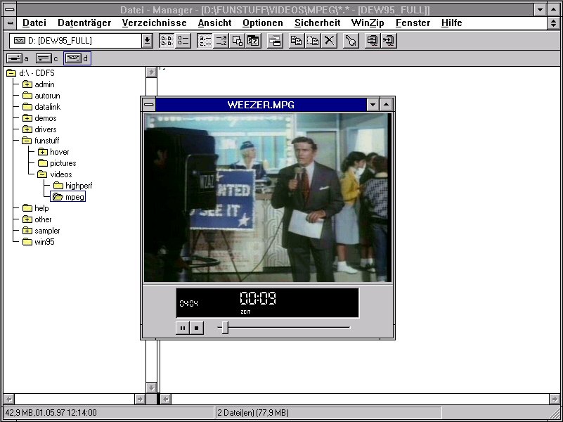
Task: Click the connect network drive icon
Action: [x=373, y=41]
